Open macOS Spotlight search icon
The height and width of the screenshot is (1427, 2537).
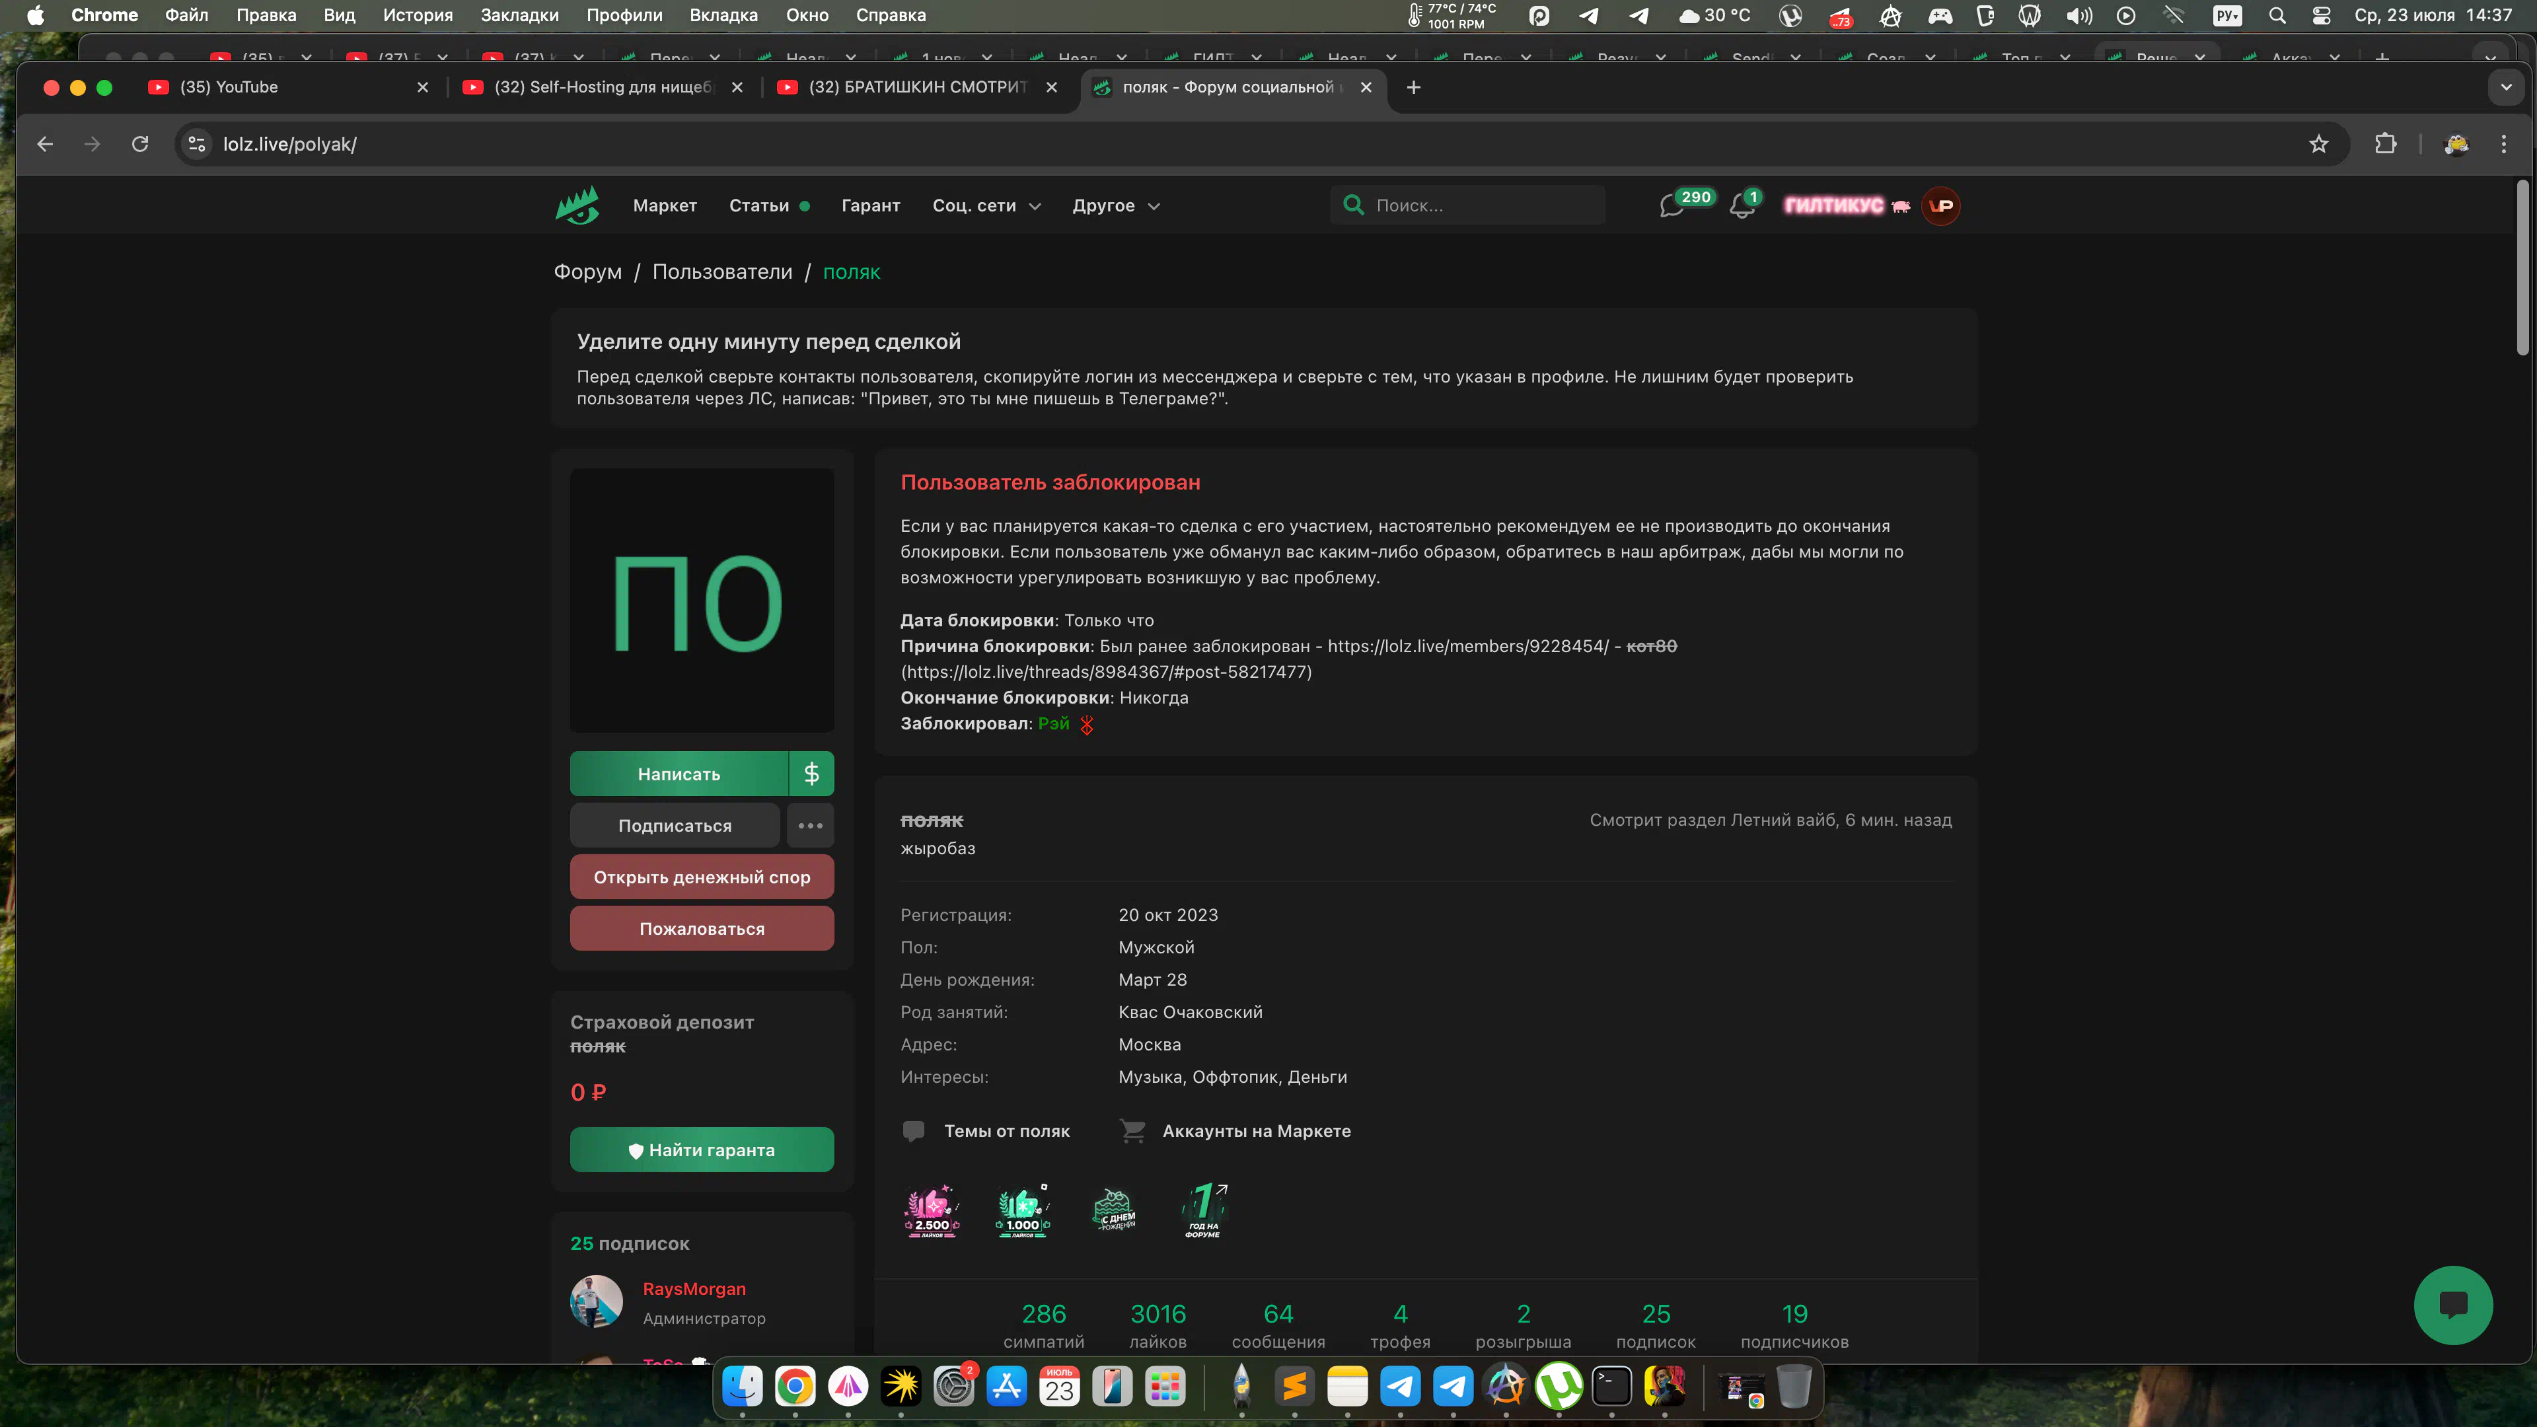coord(2277,15)
